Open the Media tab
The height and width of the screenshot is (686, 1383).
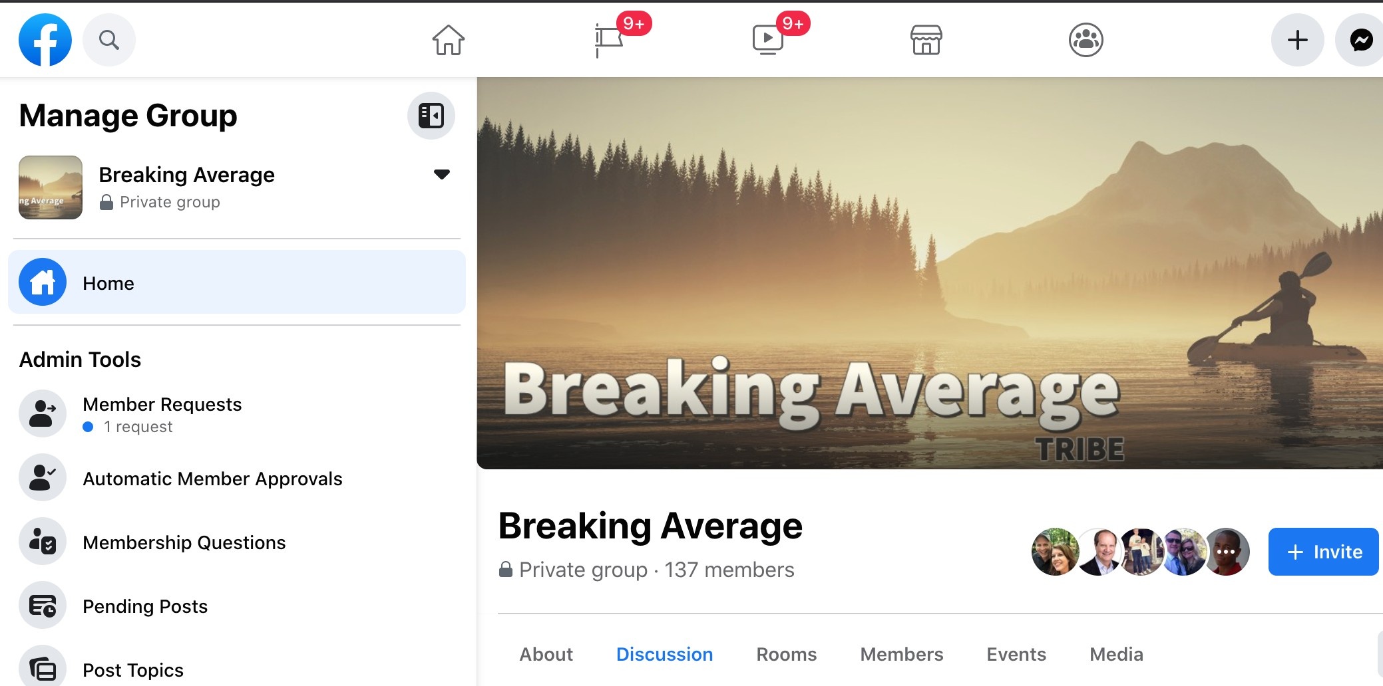(1116, 654)
